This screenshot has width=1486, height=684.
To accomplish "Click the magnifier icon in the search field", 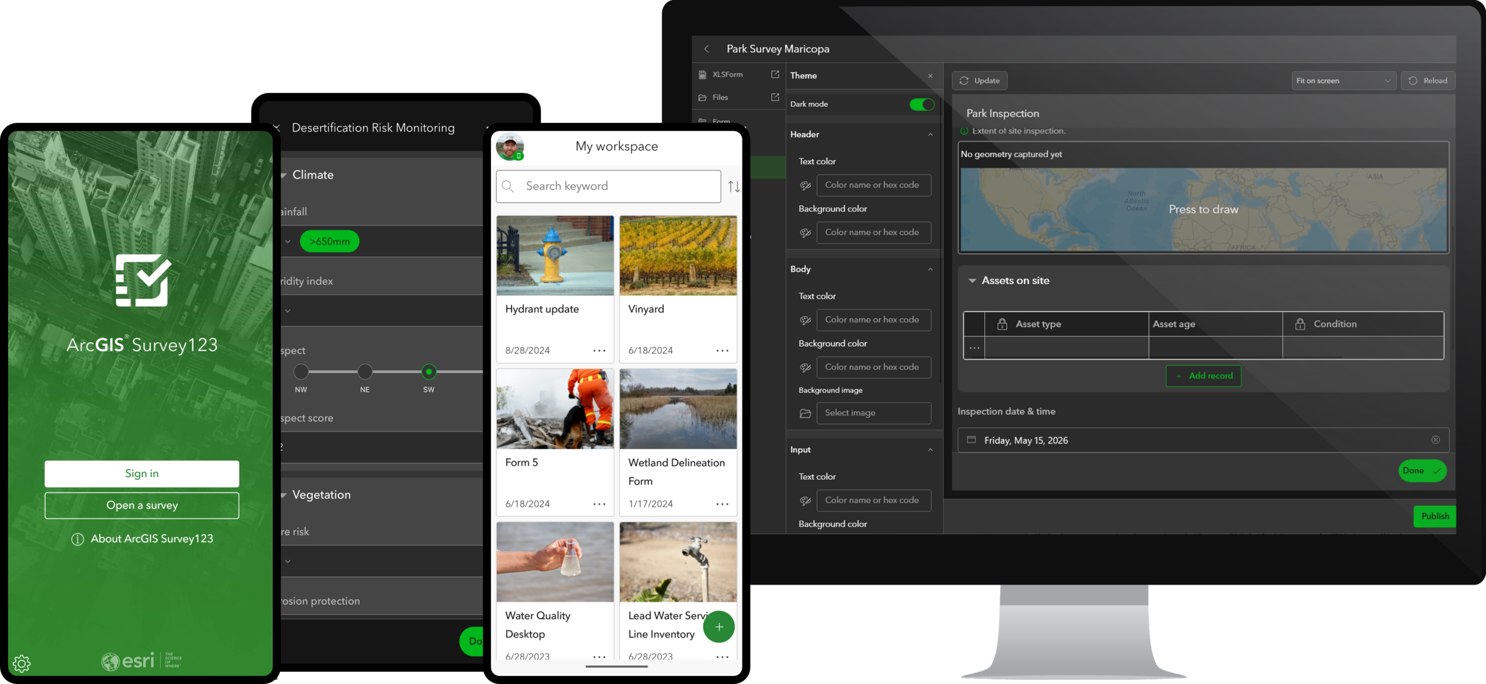I will [508, 186].
